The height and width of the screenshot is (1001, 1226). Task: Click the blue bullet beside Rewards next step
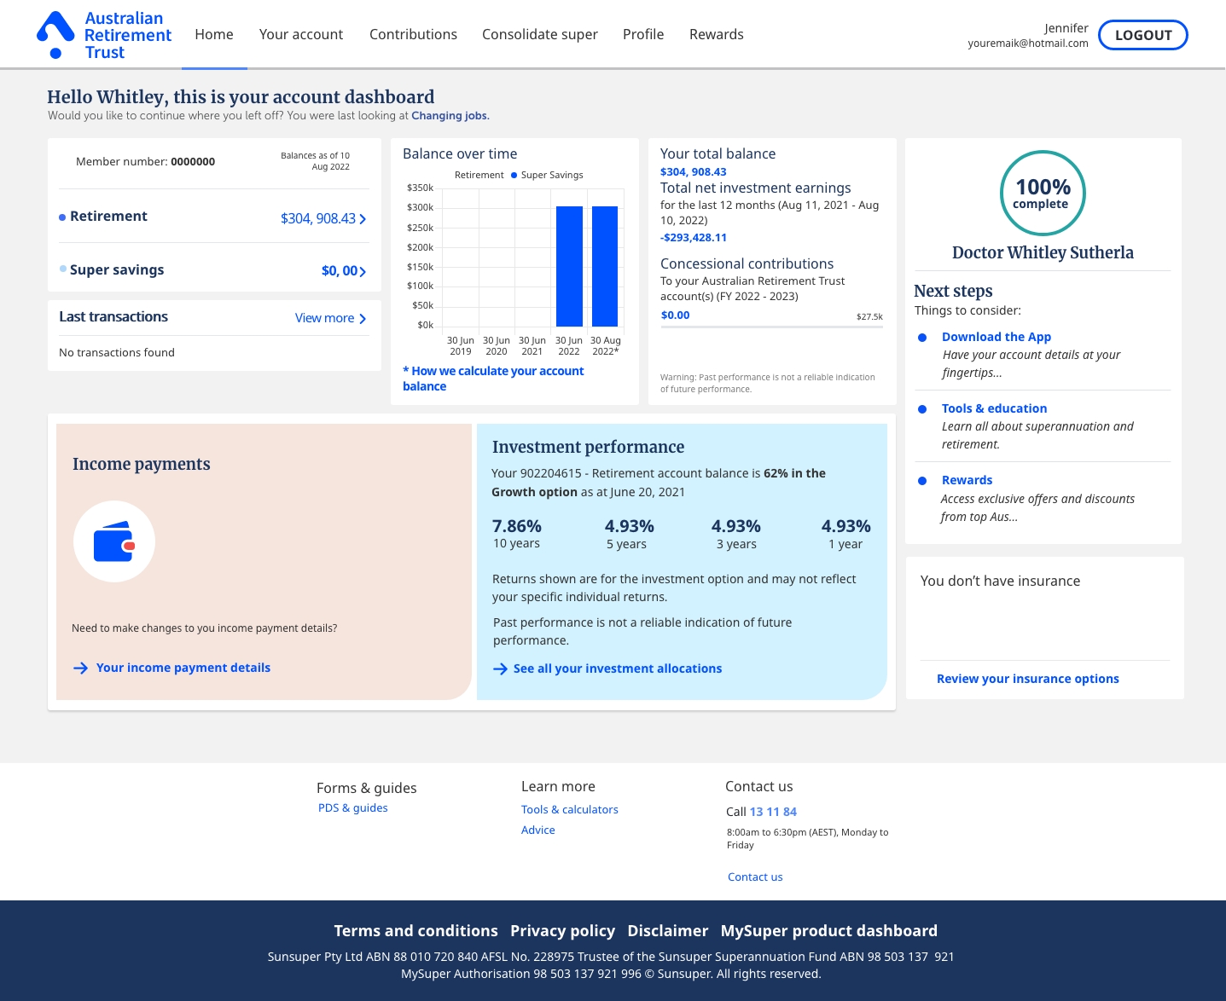[x=922, y=481]
